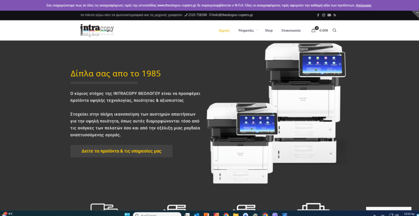Call phone number 2310 758390 link
This screenshot has height=216, width=419.
pos(196,15)
